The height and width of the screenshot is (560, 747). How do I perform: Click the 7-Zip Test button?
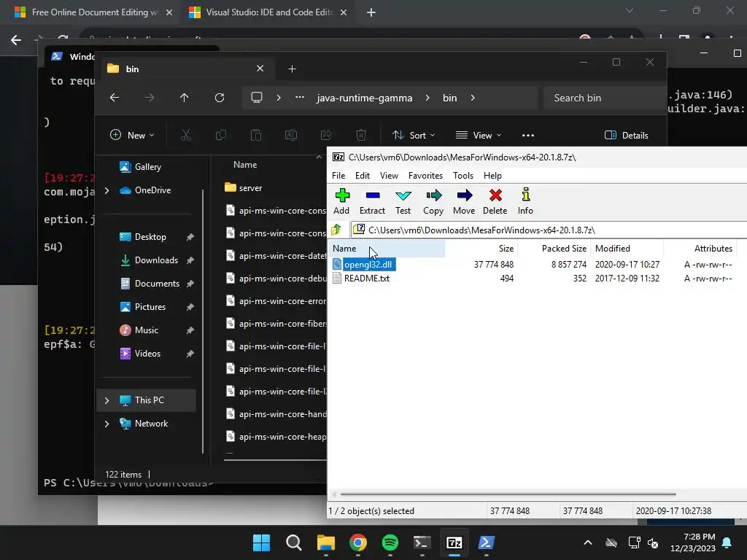(403, 201)
